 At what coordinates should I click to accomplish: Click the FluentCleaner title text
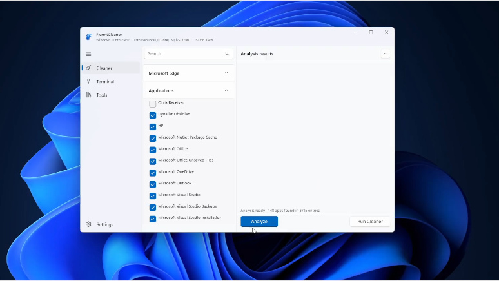coord(109,35)
